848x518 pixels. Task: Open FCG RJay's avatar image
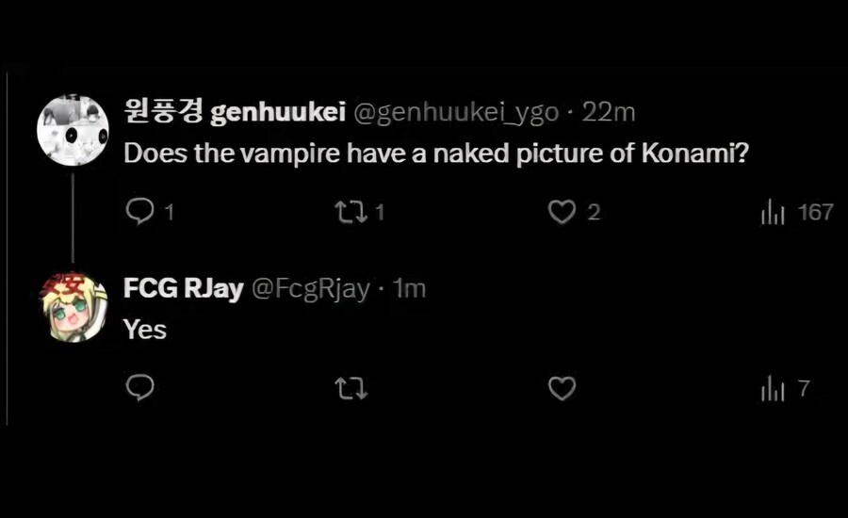click(73, 307)
